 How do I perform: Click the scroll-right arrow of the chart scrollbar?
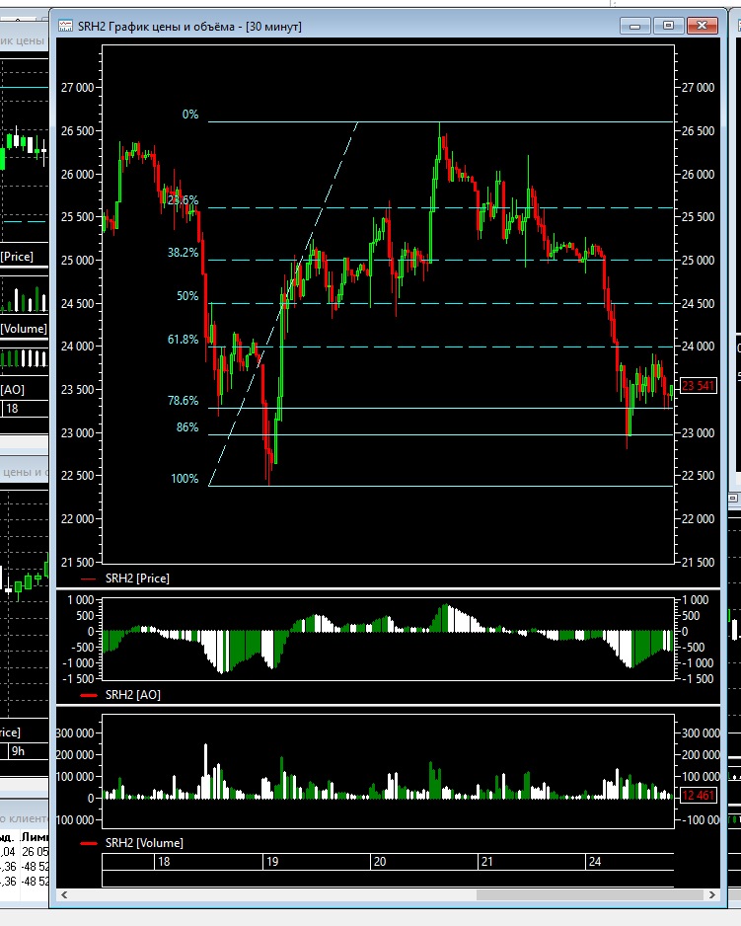(712, 895)
